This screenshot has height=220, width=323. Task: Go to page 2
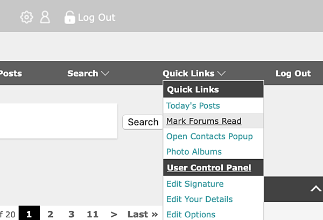tap(51, 214)
